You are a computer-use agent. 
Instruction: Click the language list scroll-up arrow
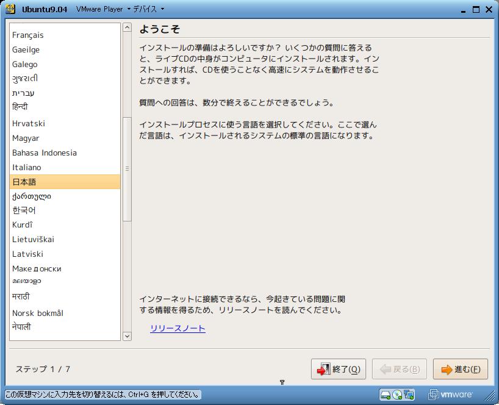[x=127, y=27]
